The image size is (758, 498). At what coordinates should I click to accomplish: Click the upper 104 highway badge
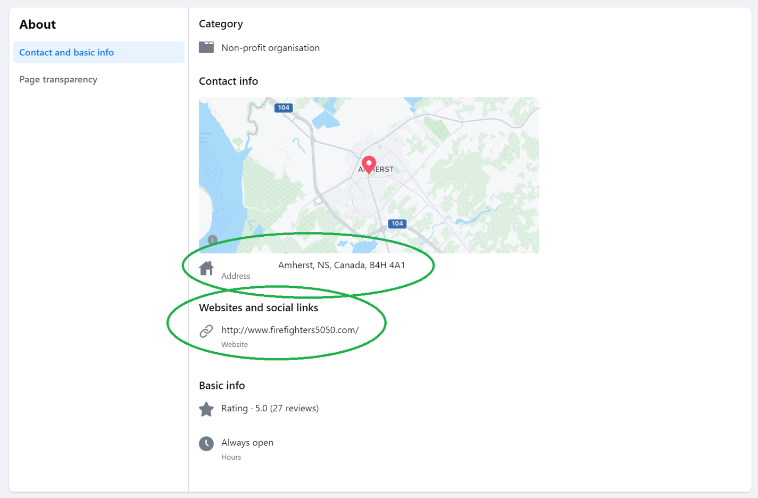pos(284,107)
